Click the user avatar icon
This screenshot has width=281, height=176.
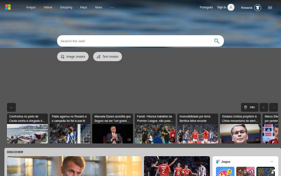click(231, 7)
